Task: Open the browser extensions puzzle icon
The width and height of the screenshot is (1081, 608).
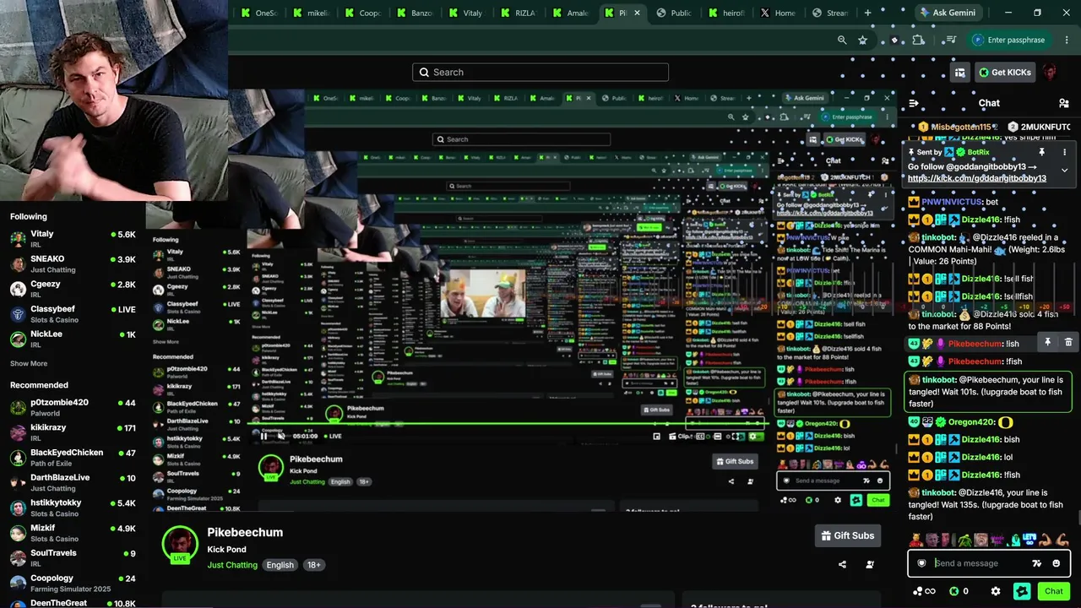Action: [918, 40]
